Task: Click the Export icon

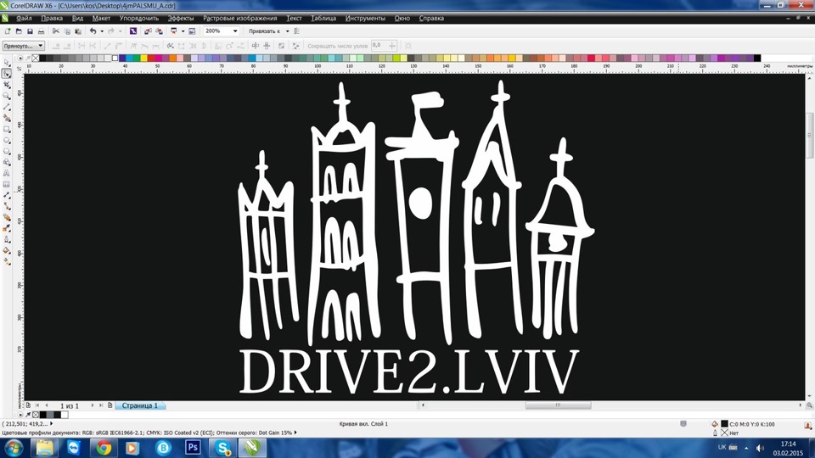Action: click(x=159, y=31)
